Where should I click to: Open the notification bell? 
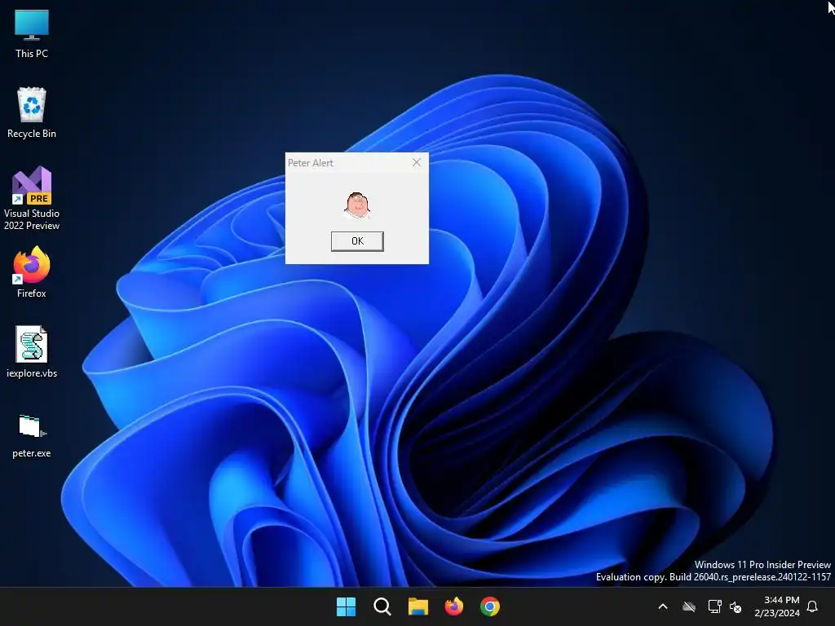coord(813,606)
